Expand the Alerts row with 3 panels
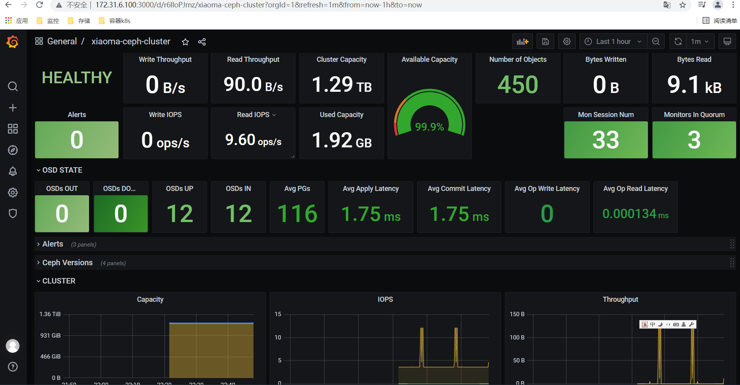Viewport: 740px width, 385px height. [53, 244]
